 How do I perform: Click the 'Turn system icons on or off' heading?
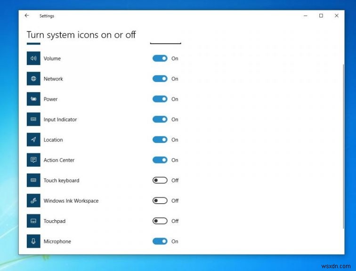[x=81, y=35]
